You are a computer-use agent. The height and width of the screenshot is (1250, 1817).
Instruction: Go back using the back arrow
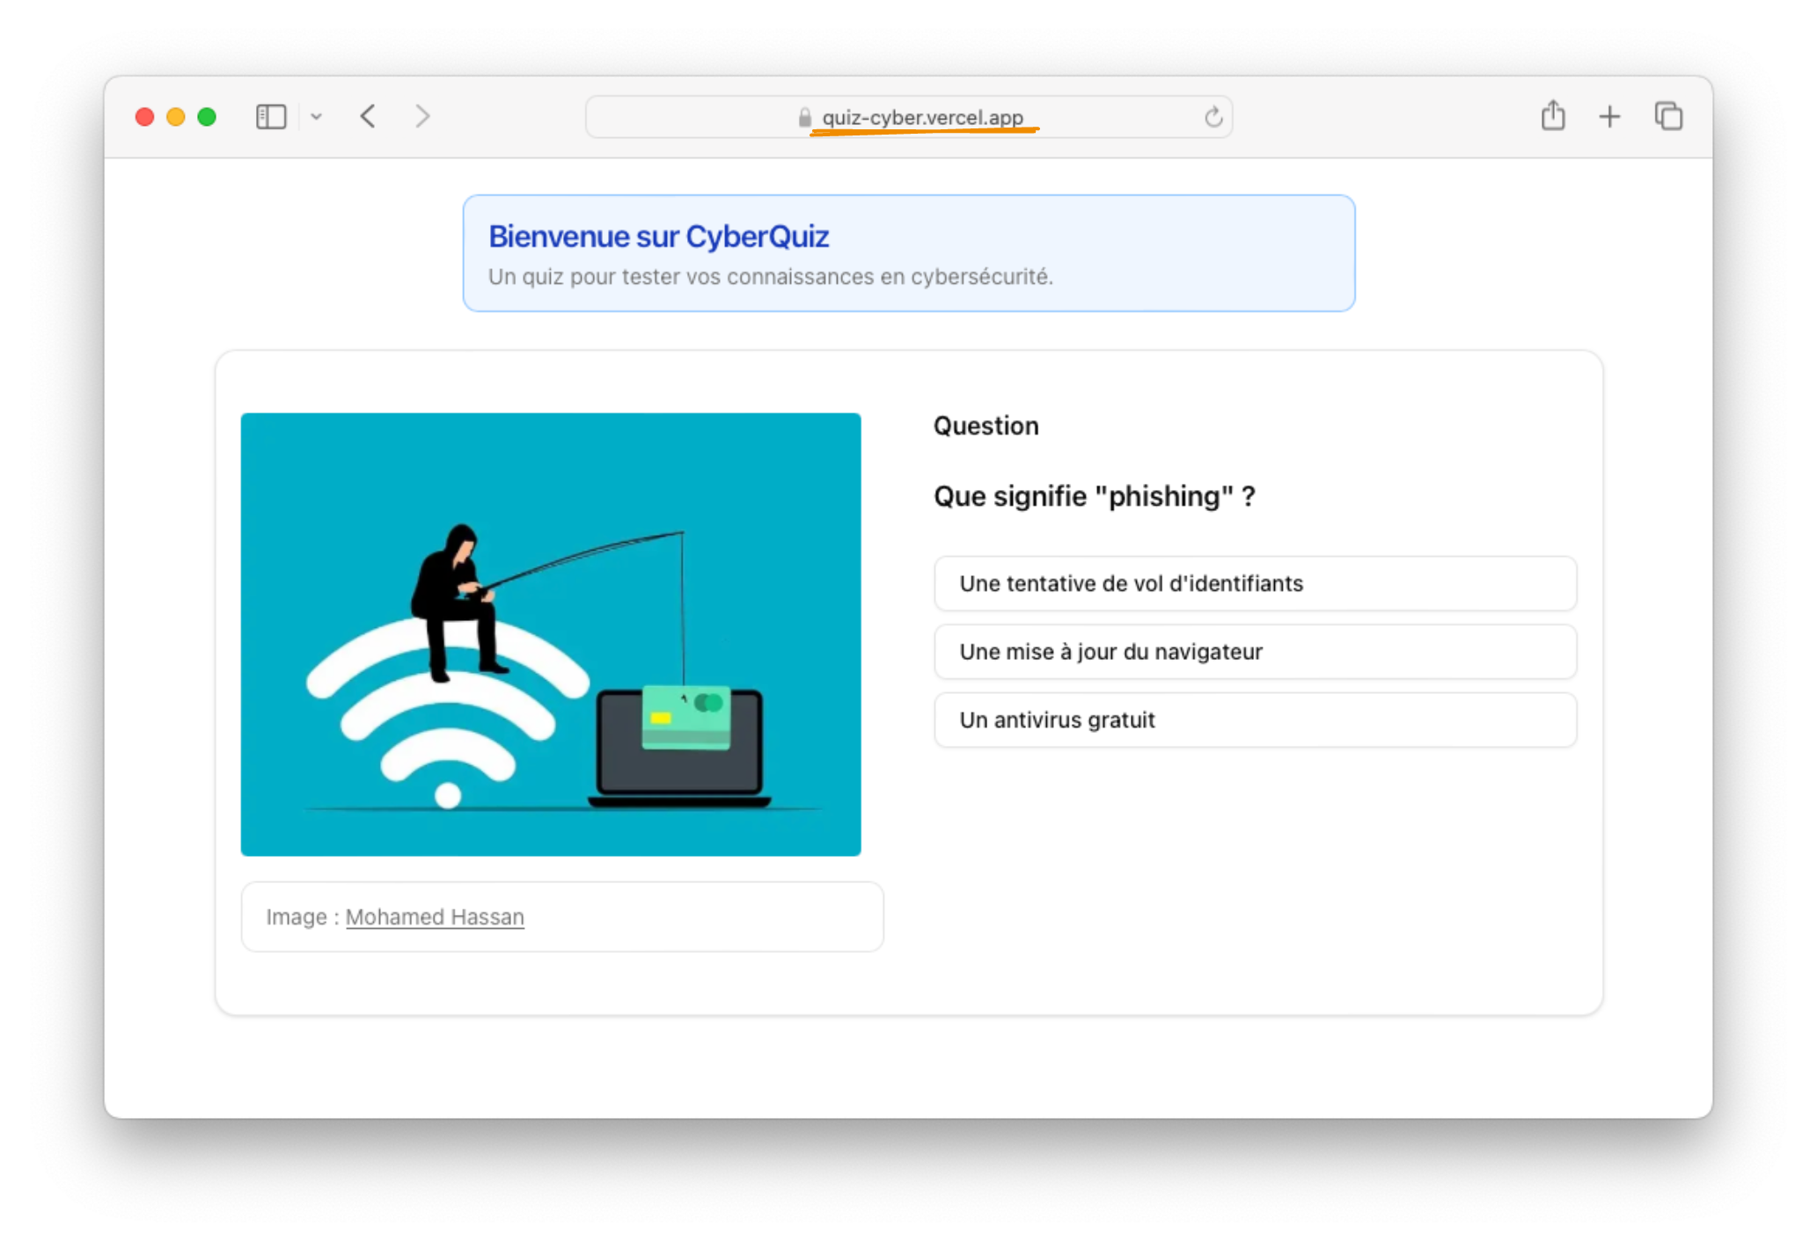point(368,115)
